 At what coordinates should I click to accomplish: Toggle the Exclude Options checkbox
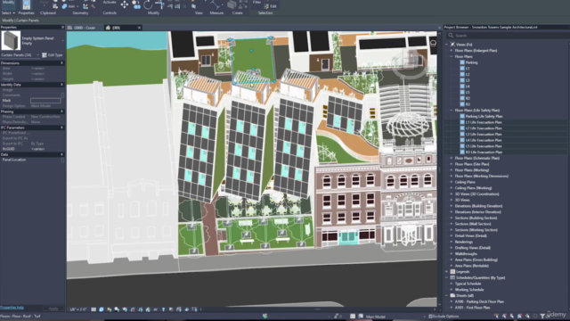(x=430, y=317)
